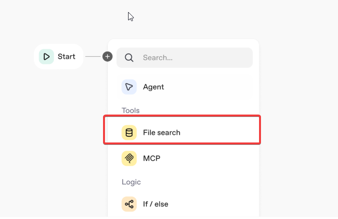Select the Start node label

click(66, 57)
